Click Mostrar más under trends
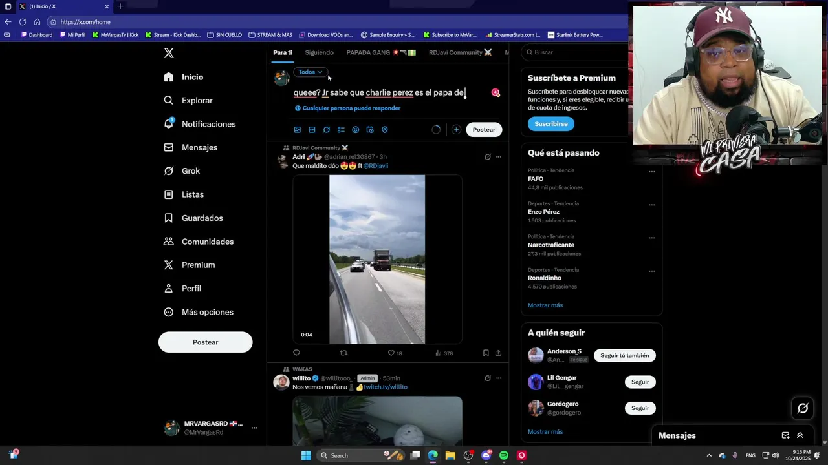 point(545,305)
